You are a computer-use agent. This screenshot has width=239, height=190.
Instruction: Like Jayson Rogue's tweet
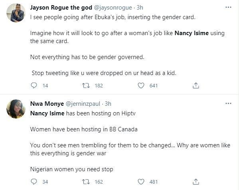click(141, 85)
